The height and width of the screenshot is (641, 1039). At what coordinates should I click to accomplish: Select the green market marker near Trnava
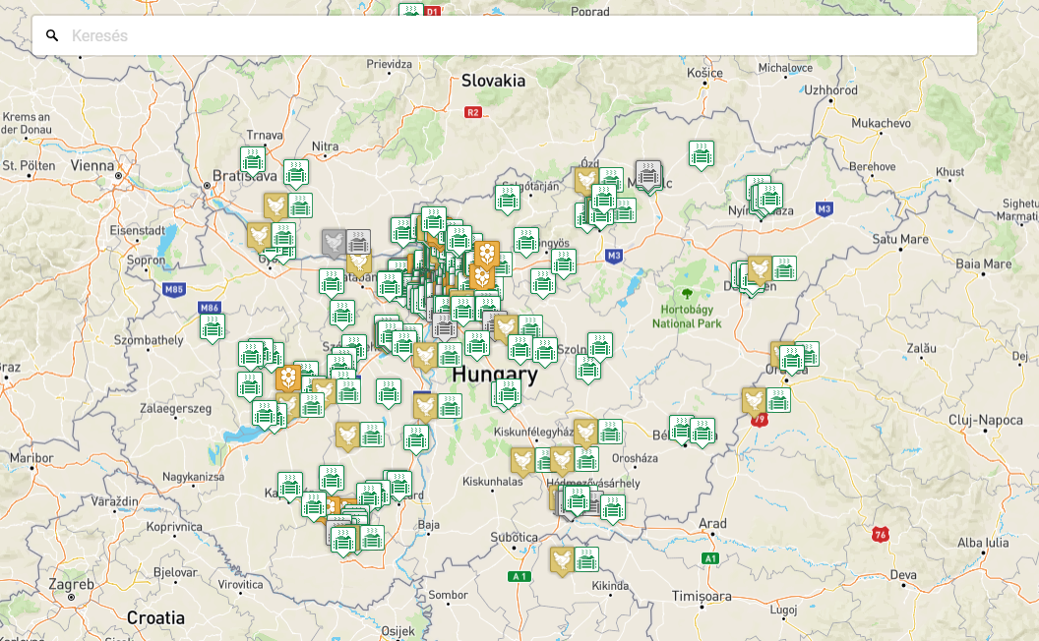pyautogui.click(x=253, y=159)
